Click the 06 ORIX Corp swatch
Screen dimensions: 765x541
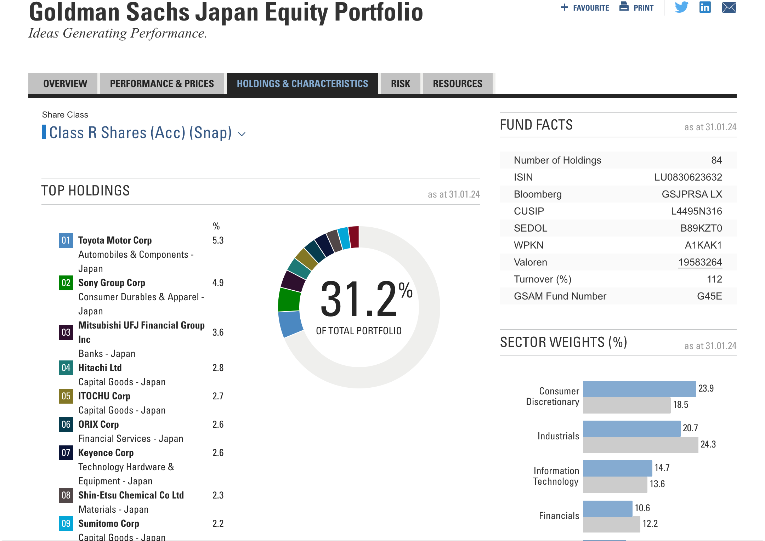click(66, 425)
